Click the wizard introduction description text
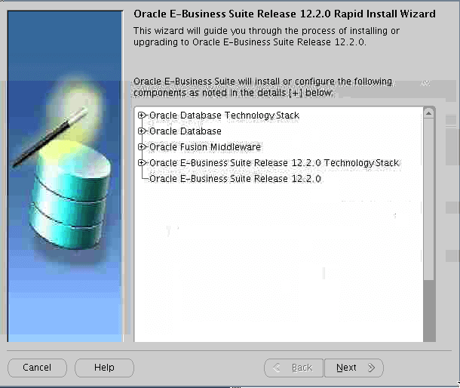This screenshot has width=460, height=388. [265, 36]
